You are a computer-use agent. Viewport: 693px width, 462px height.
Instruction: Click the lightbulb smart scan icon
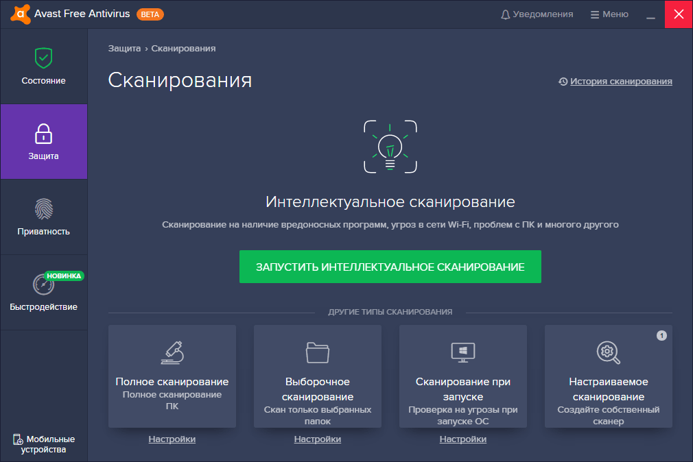tap(390, 146)
